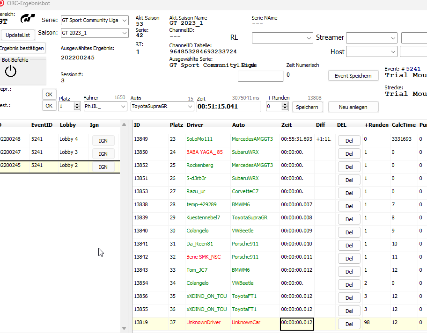
Task: Increase the Platz value with the up arrow
Action: point(77,104)
